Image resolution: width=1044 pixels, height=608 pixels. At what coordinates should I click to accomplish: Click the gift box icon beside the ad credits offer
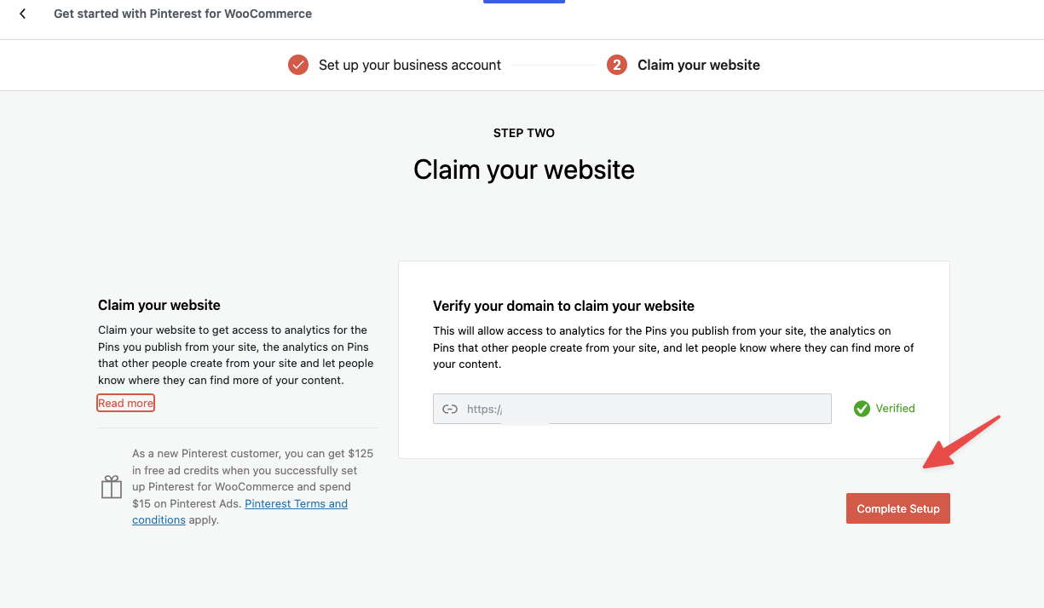(111, 486)
